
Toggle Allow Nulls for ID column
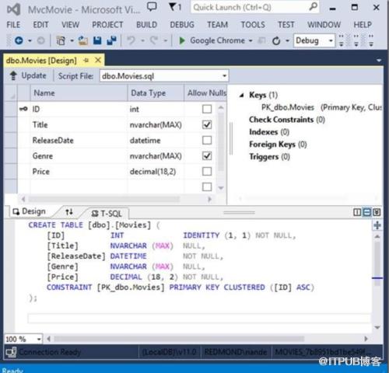pyautogui.click(x=207, y=109)
